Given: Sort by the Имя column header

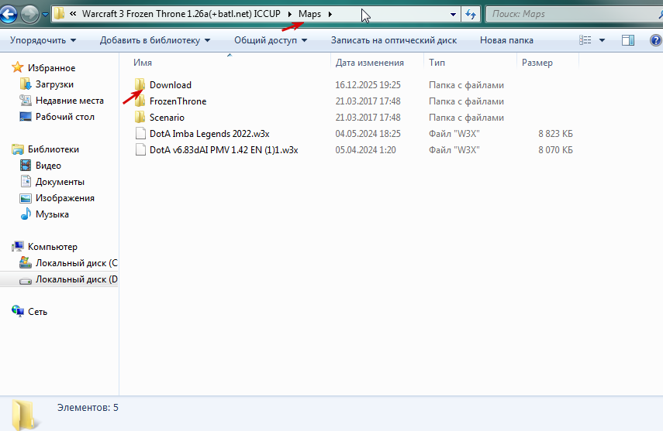Looking at the screenshot, I should [143, 63].
